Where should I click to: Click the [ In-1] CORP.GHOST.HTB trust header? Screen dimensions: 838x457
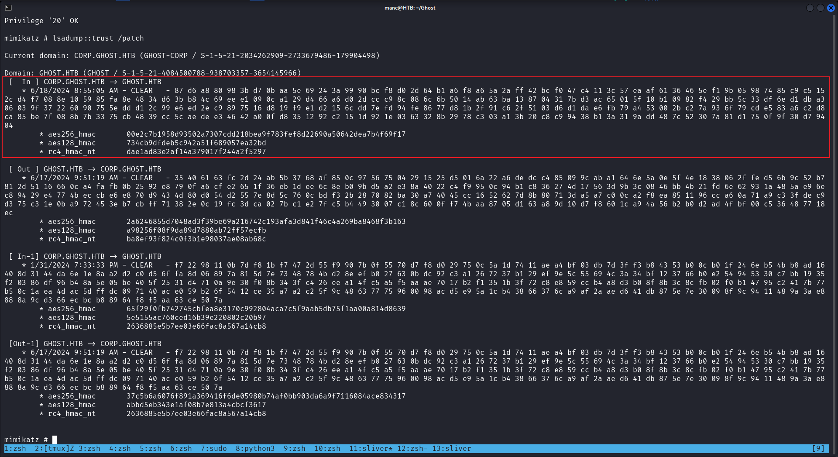click(85, 256)
